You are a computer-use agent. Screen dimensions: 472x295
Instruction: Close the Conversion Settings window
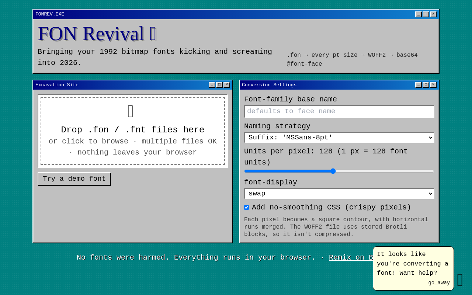pos(433,85)
